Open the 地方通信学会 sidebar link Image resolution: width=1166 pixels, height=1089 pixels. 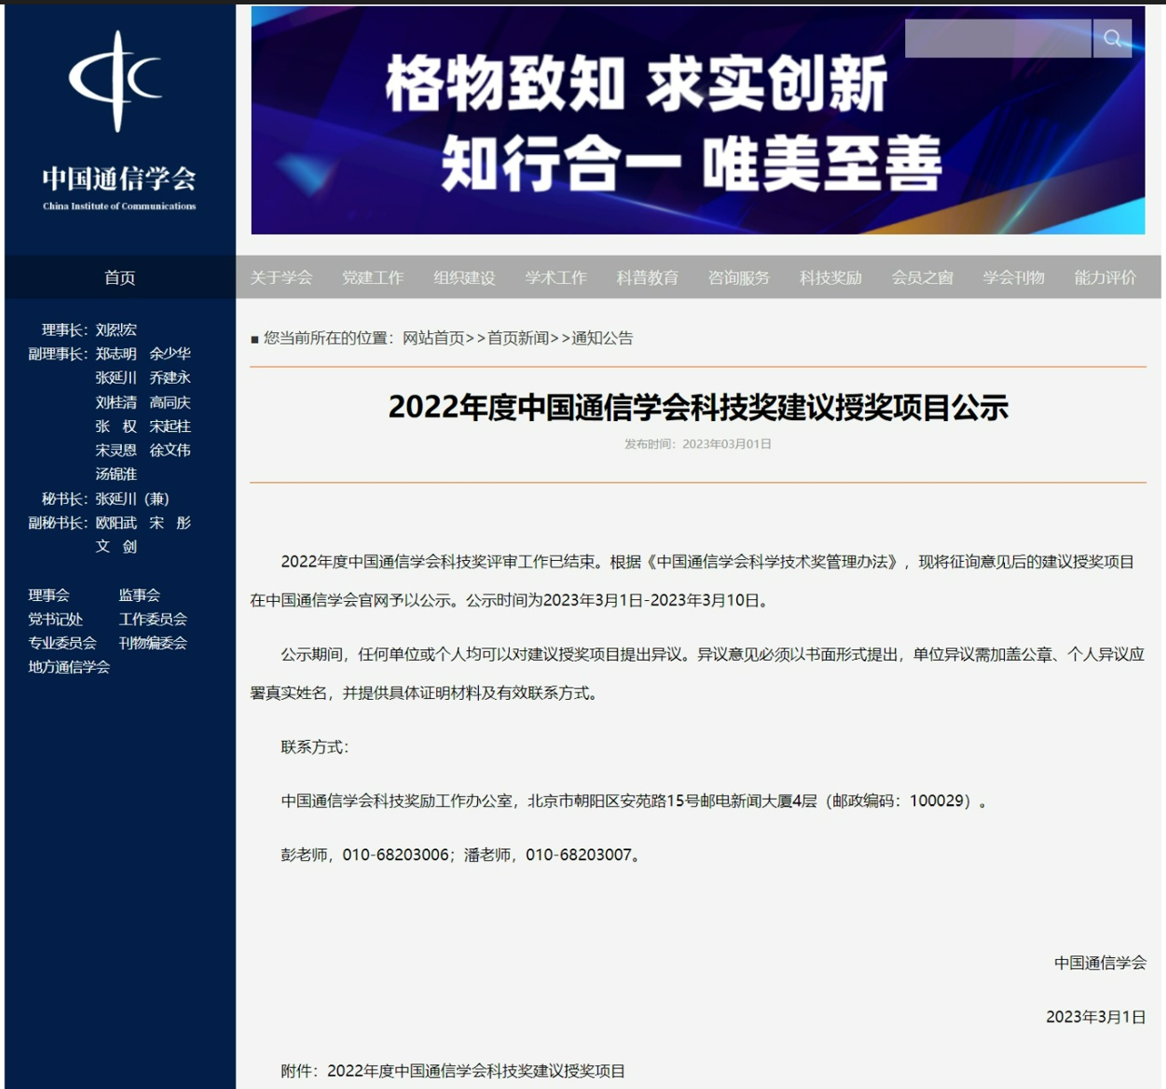[x=69, y=667]
